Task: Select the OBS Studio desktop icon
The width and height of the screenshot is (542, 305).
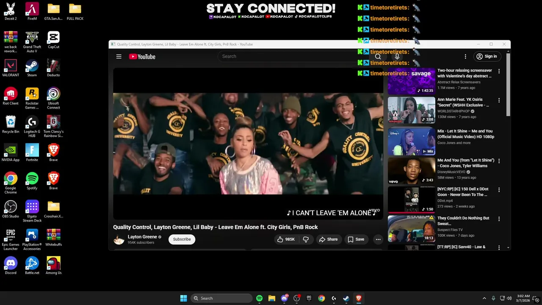Action: tap(11, 209)
